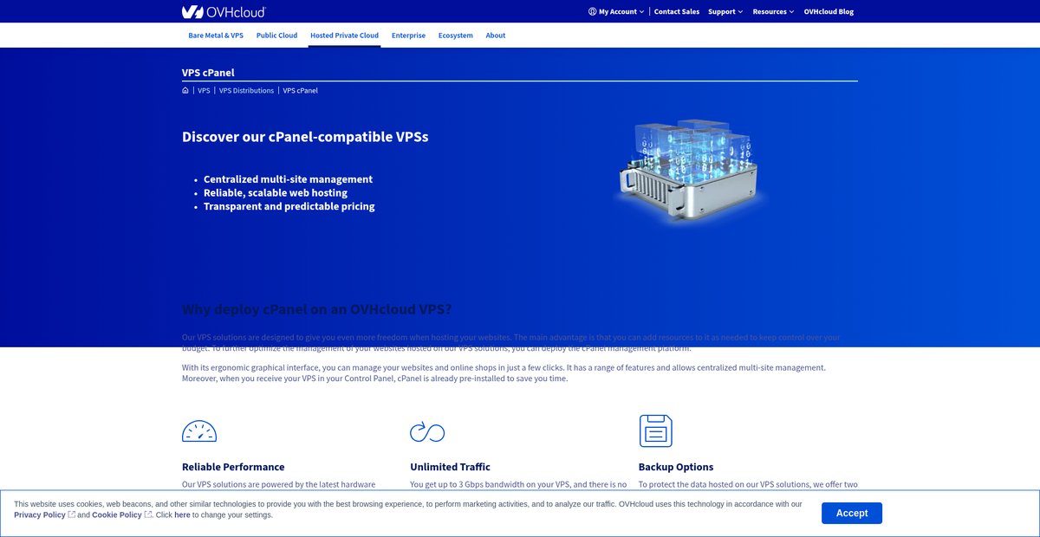Click 'Reliable, scalable web hosting' bullet
1040x537 pixels.
coord(276,192)
